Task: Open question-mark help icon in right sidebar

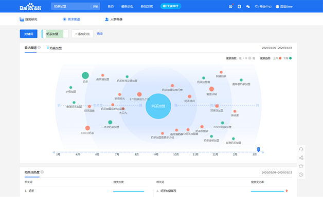Action: (x=301, y=174)
